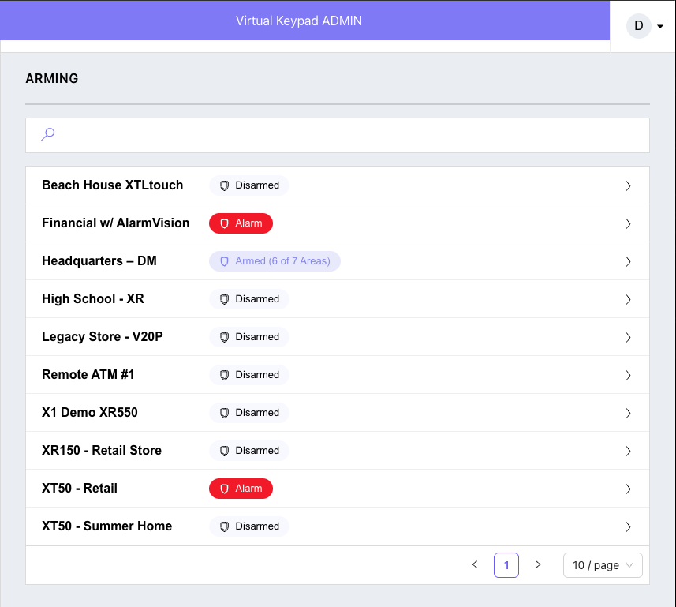Click the Disarmed badge for High School - XR
Screen dimensions: 676x607
pyautogui.click(x=249, y=299)
